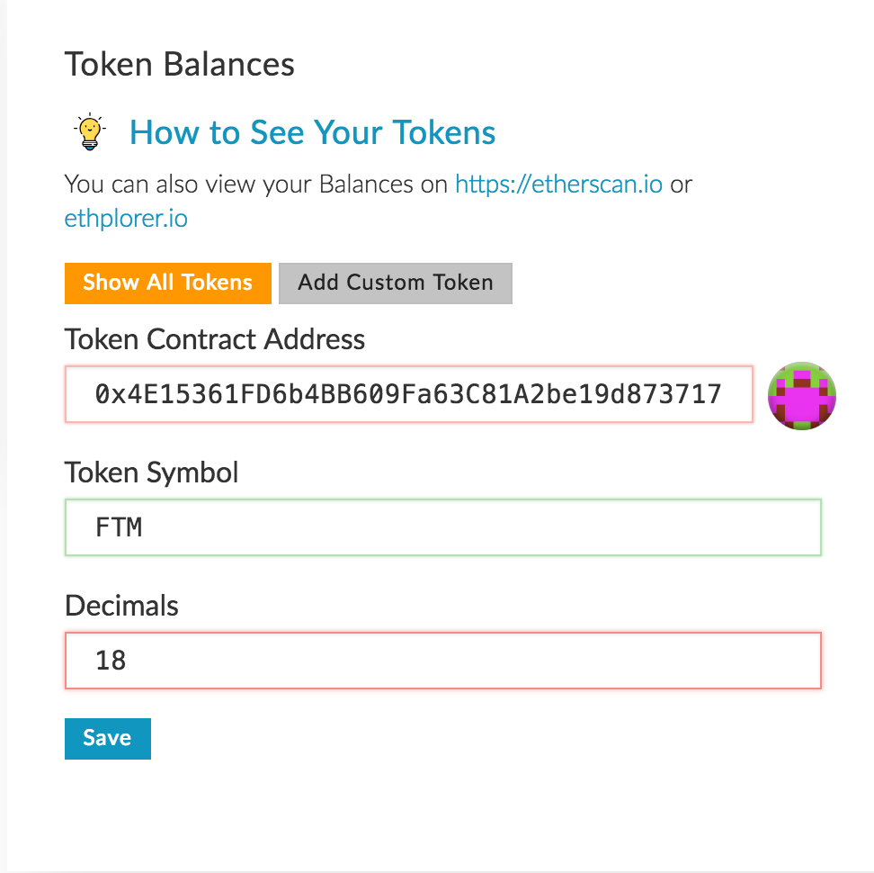Open the ethplorer.io link
This screenshot has height=873, width=874.
(x=125, y=218)
